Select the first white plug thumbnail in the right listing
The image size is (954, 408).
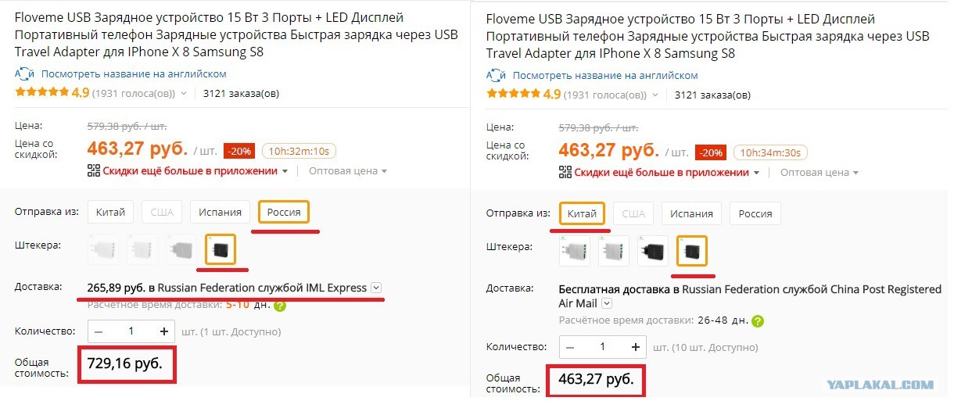point(575,251)
